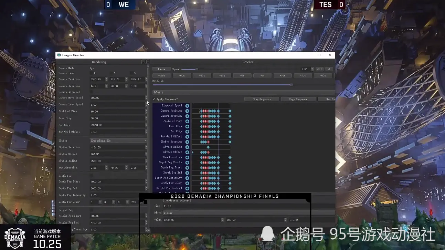Step the Camera Position Y spinner arrows
445x250 pixels.
127,79
